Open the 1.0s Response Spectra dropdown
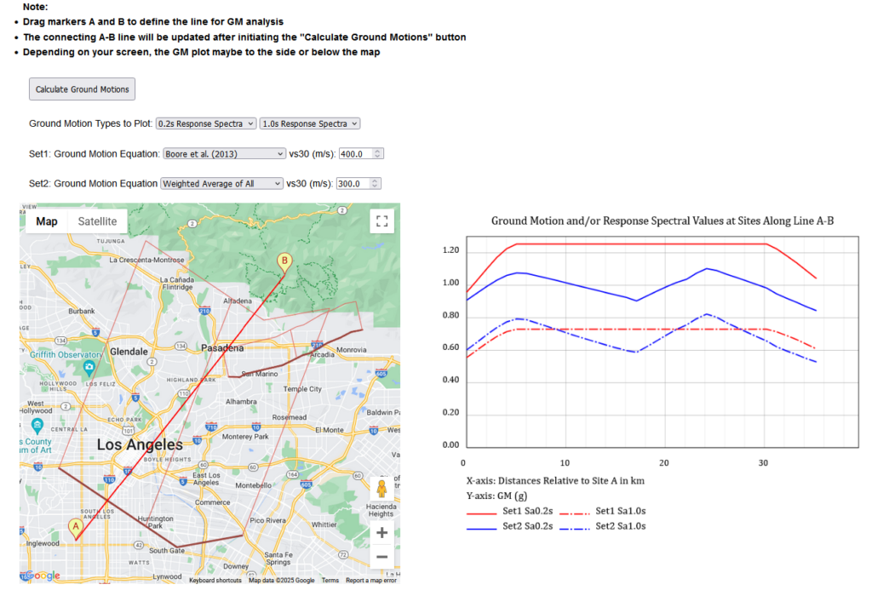 pos(310,123)
